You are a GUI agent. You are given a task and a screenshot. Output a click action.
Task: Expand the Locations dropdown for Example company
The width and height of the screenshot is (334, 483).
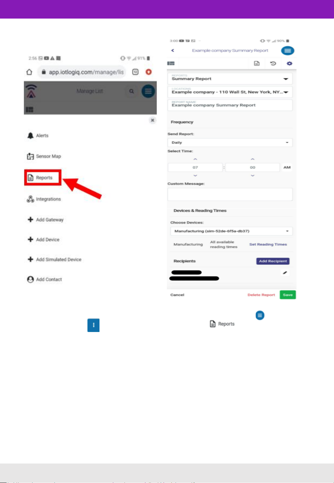[230, 92]
